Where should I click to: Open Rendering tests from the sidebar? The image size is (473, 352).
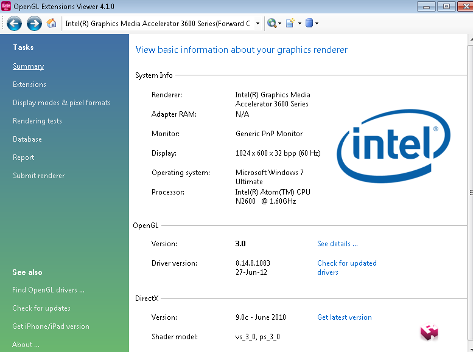pyautogui.click(x=37, y=121)
